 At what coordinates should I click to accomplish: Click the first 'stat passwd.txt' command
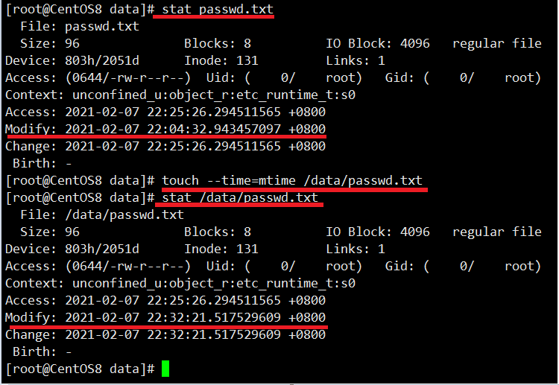tap(218, 9)
